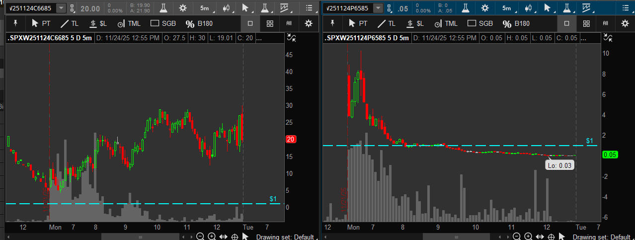Viewport: 635px width, 240px height.
Task: Toggle the All charts drawing mode in left toolbar
Action: (x=289, y=23)
